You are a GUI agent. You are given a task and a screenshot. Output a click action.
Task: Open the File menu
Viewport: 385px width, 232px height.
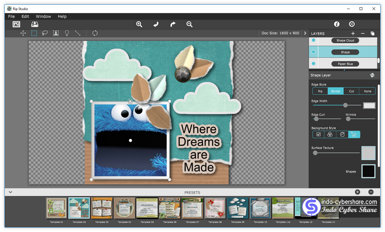[11, 16]
